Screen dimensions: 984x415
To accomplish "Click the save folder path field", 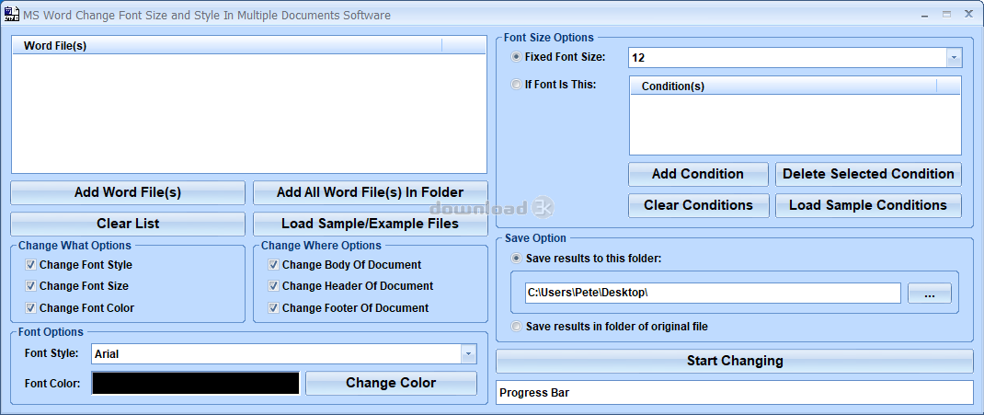I will [713, 293].
